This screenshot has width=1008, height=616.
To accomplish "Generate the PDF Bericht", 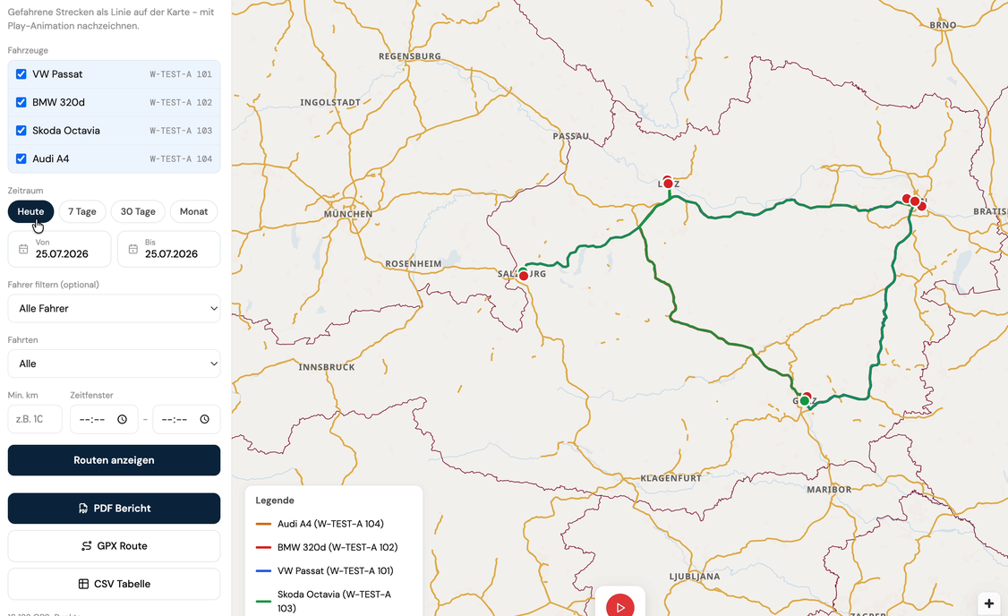I will click(x=114, y=509).
